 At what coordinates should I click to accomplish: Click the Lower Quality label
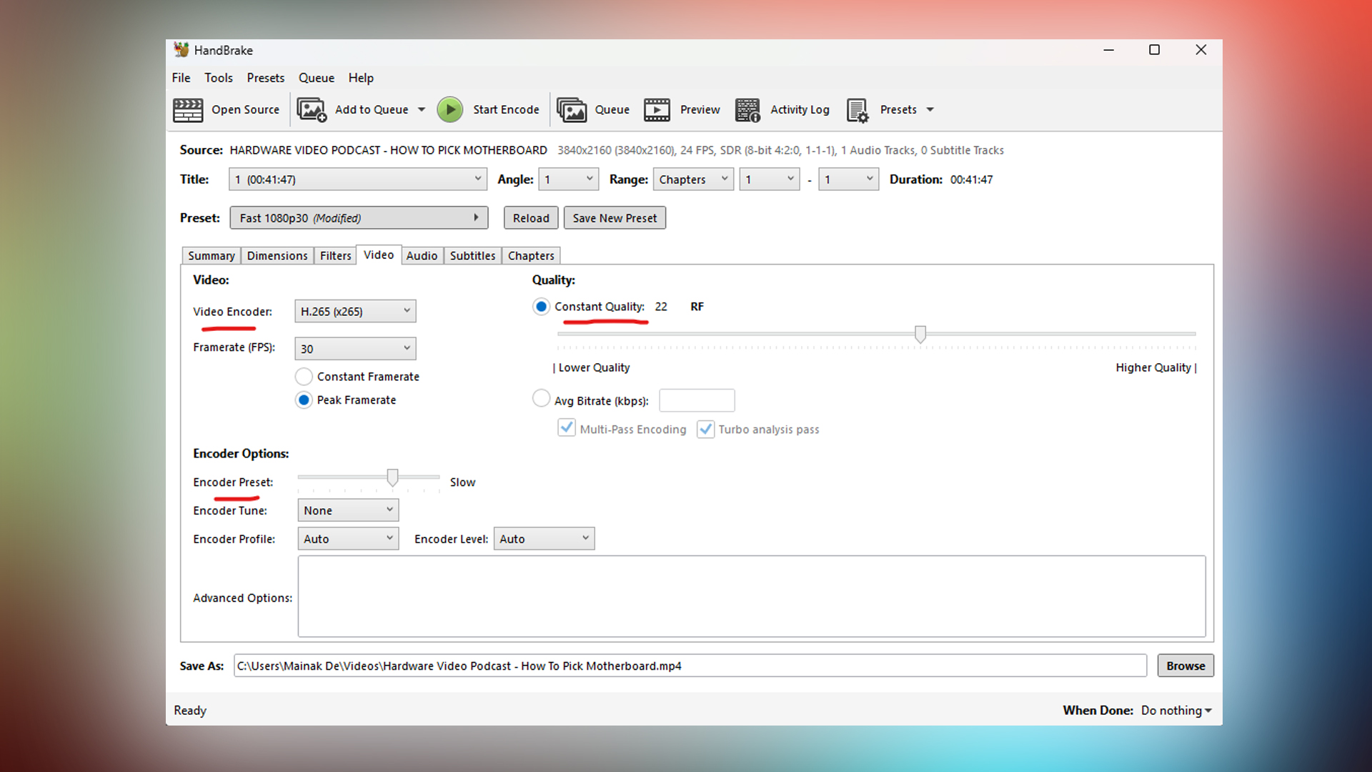[591, 367]
